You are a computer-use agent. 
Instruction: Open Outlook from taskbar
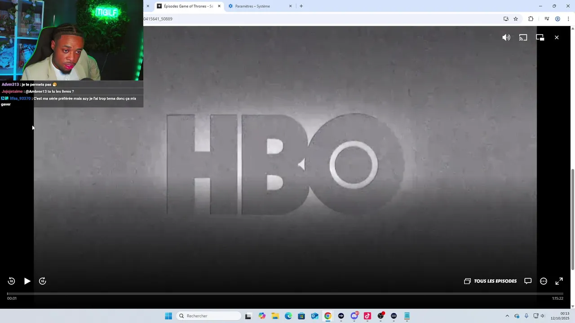point(314,316)
